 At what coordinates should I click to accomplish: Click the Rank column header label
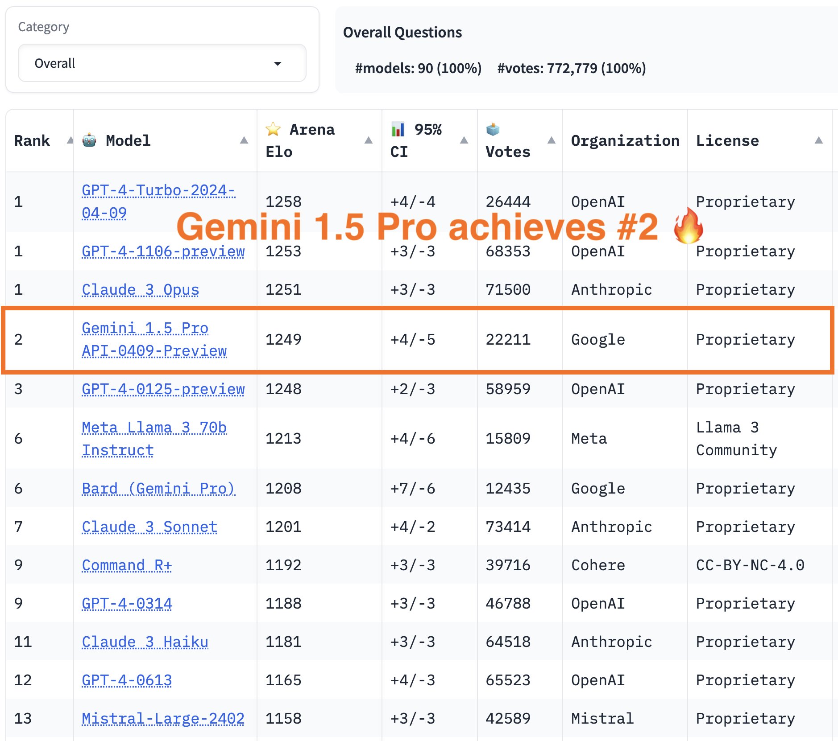click(x=32, y=140)
